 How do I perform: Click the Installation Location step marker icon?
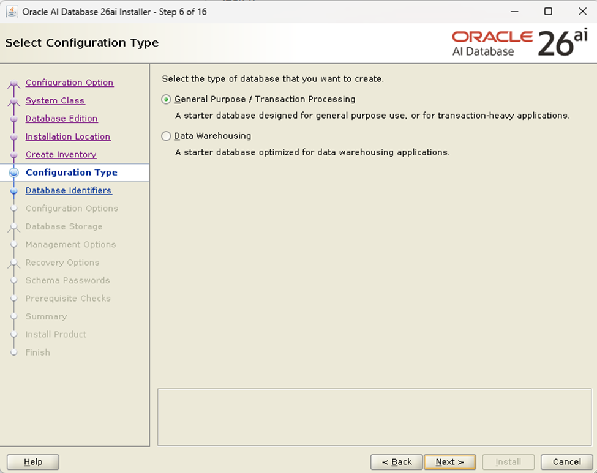14,136
